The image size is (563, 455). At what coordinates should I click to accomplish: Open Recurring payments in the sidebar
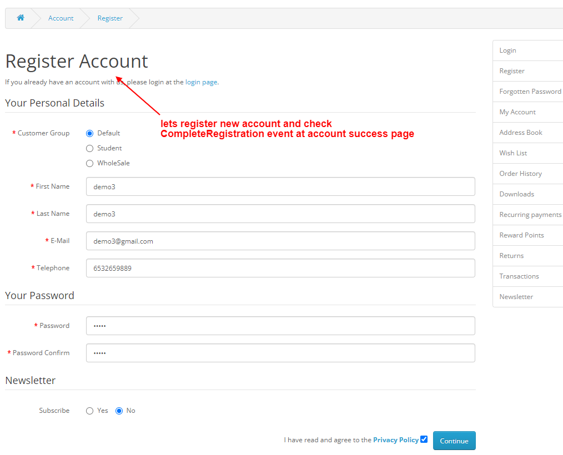coord(528,215)
